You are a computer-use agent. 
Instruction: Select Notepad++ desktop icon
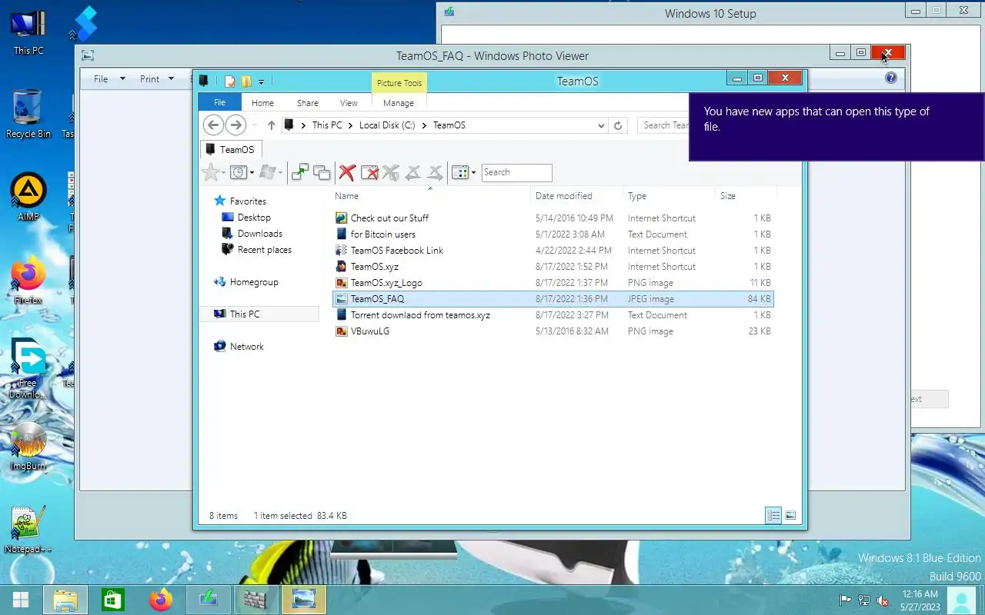click(28, 530)
